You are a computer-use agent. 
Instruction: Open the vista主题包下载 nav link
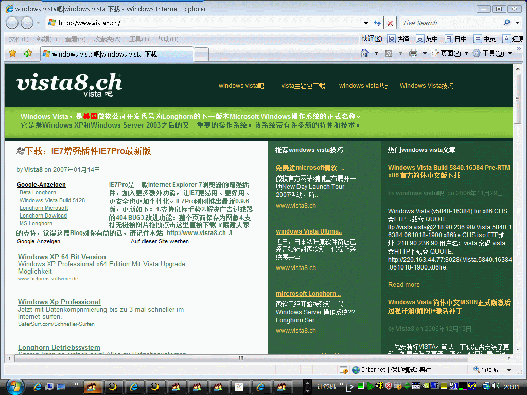click(303, 86)
